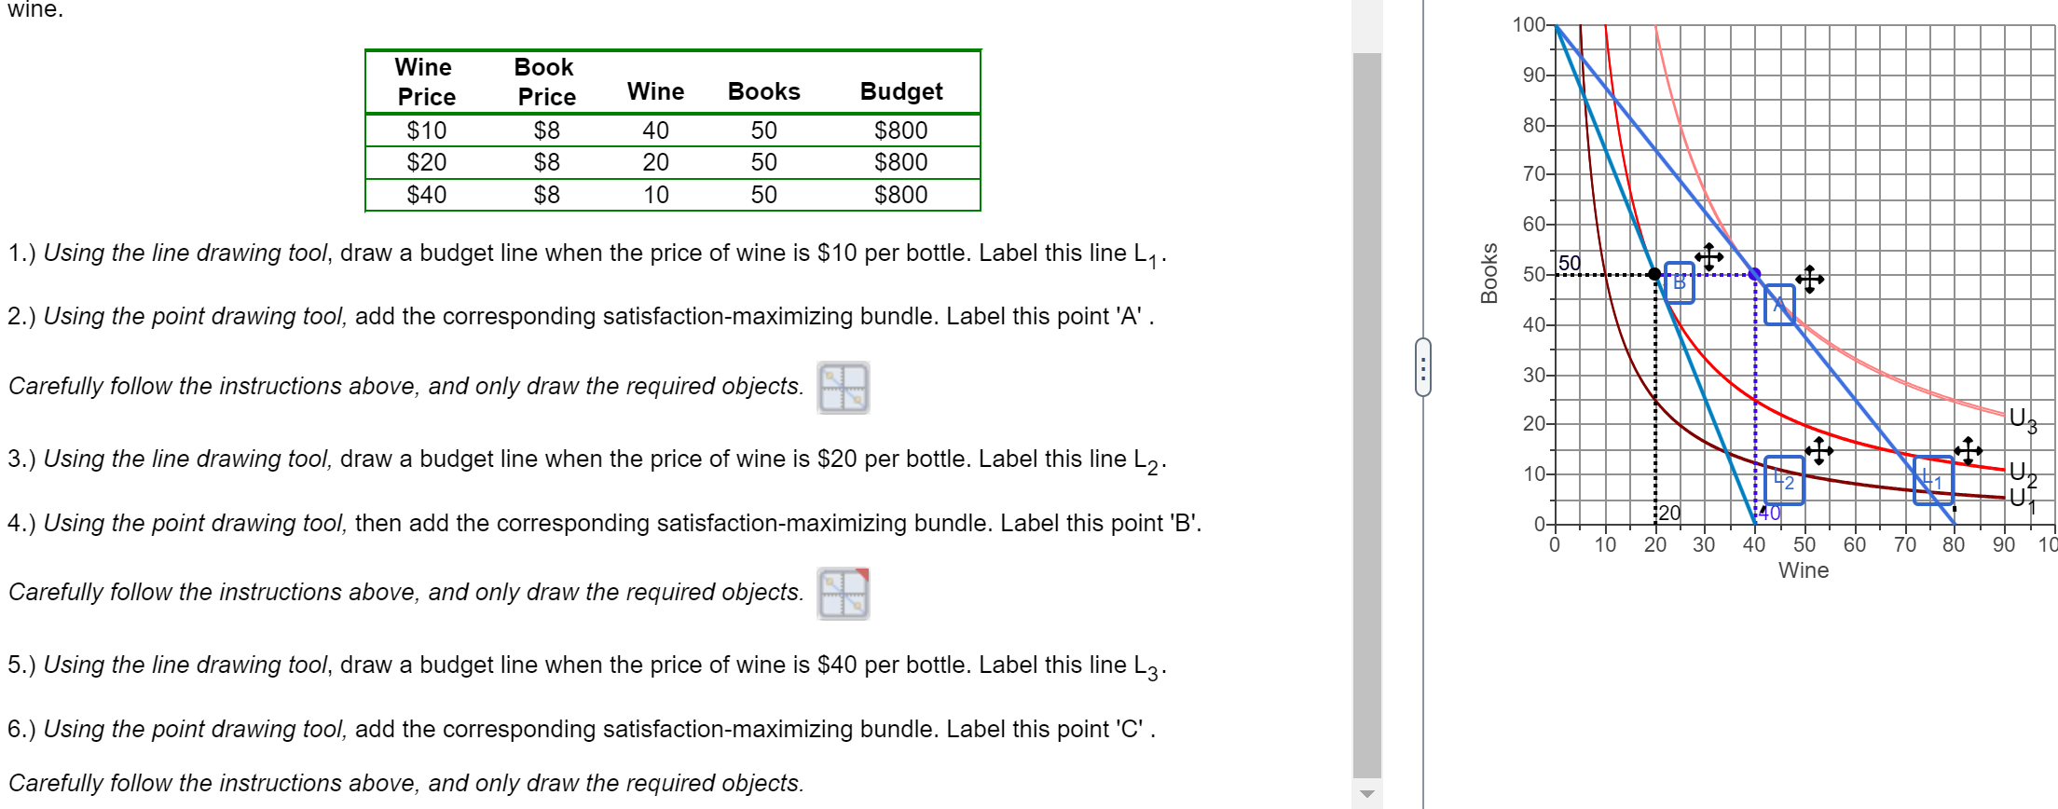This screenshot has width=2058, height=809.
Task: Click the move handle above point B
Action: pos(1709,256)
